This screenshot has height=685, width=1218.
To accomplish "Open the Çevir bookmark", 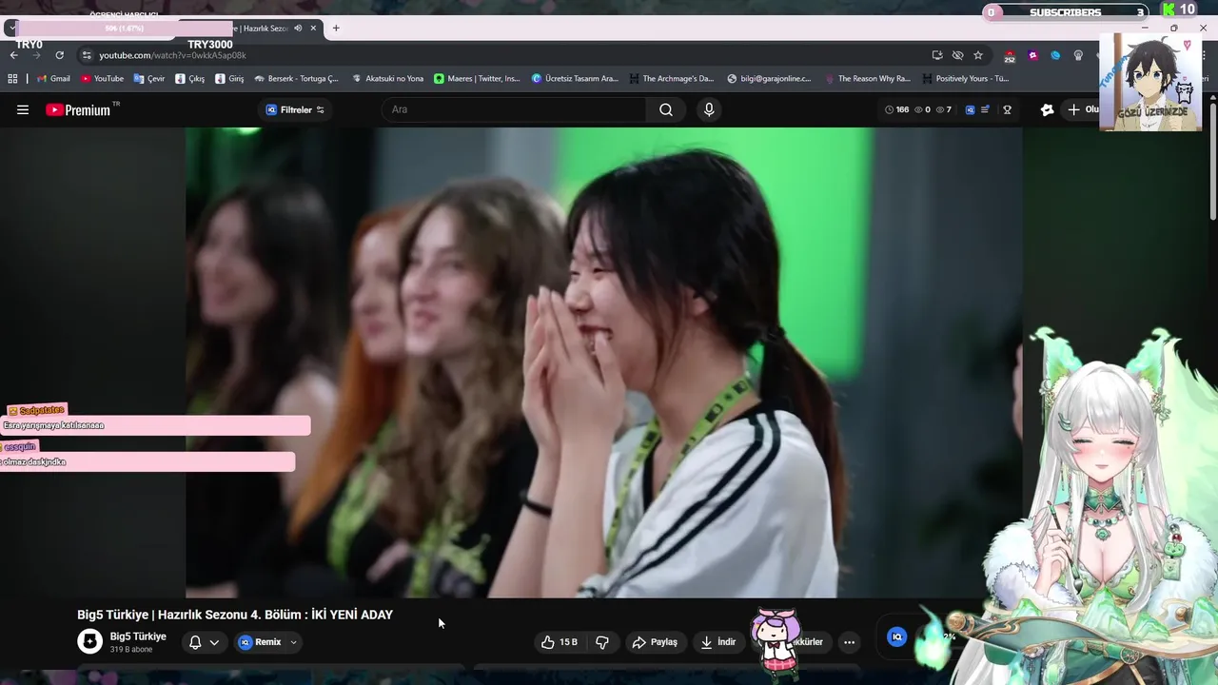I will click(x=149, y=79).
